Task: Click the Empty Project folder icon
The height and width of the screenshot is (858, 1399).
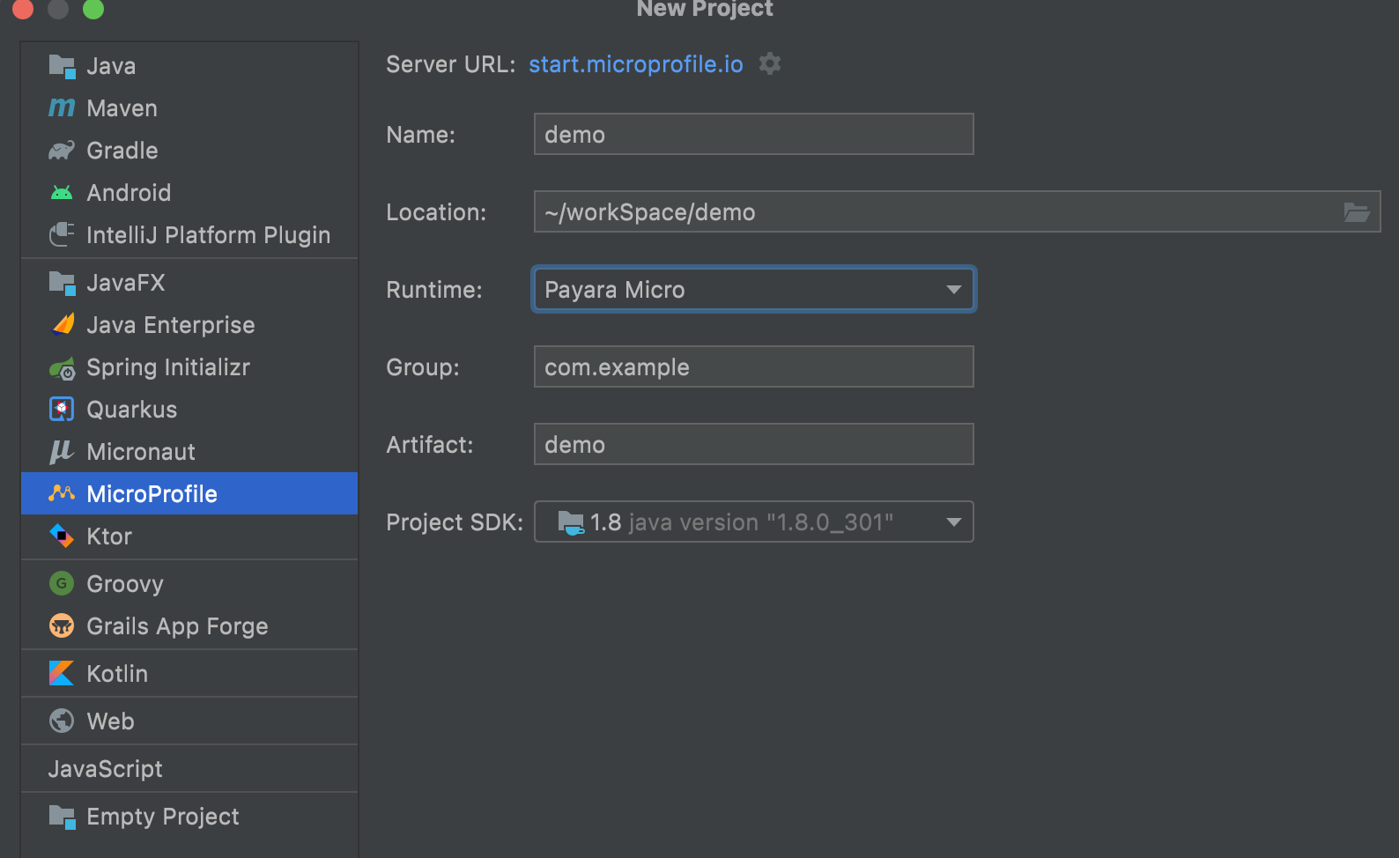Action: coord(62,817)
